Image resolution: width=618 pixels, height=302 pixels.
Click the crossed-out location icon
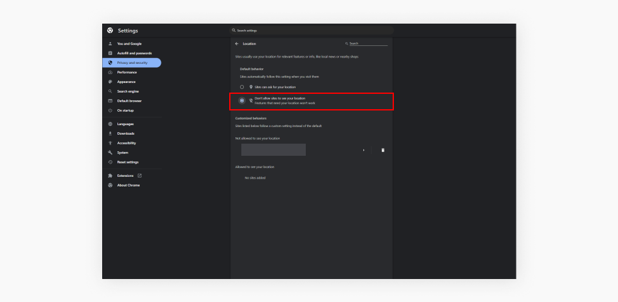251,100
